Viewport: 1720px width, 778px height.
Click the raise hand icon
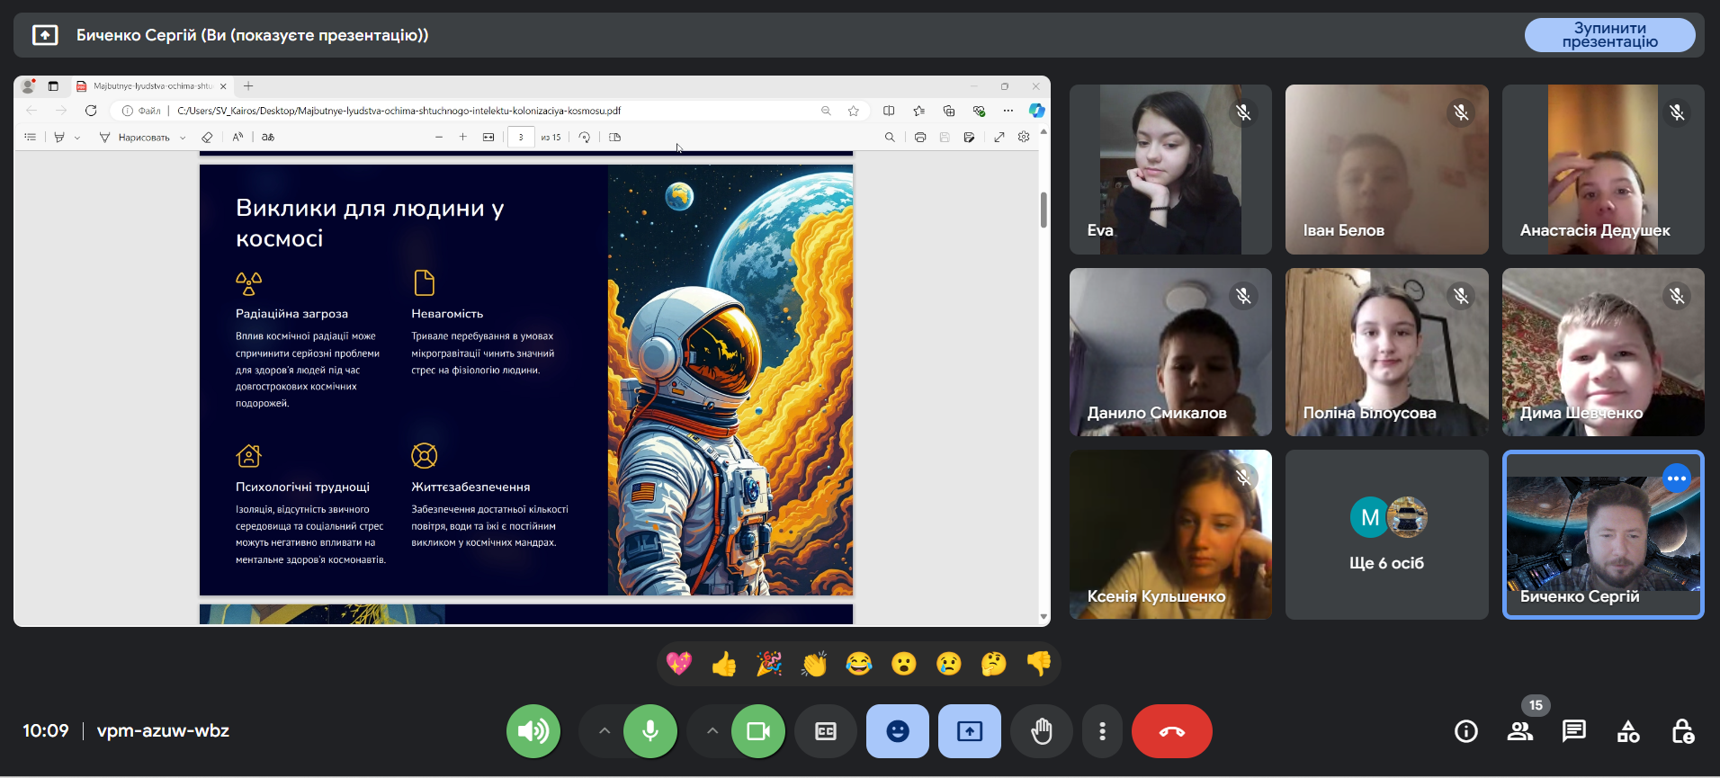pos(1041,731)
